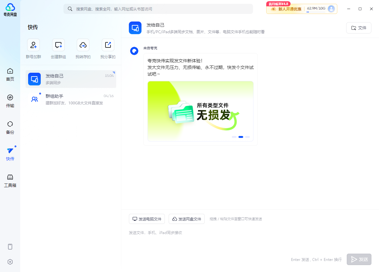Viewport: 379px width, 272px height.
Task: Open settings via the gear icon
Action: 10,262
